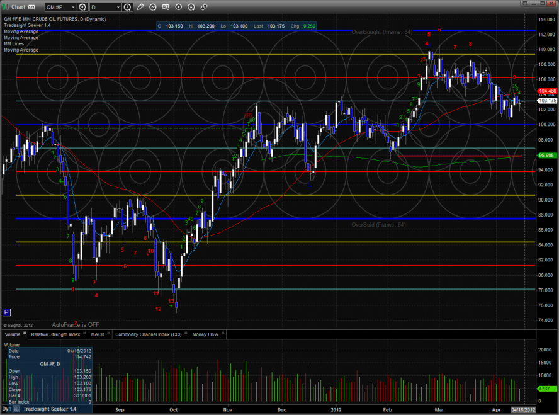The height and width of the screenshot is (415, 559).
Task: Click the blue P icon on chart
Action: (x=6, y=312)
